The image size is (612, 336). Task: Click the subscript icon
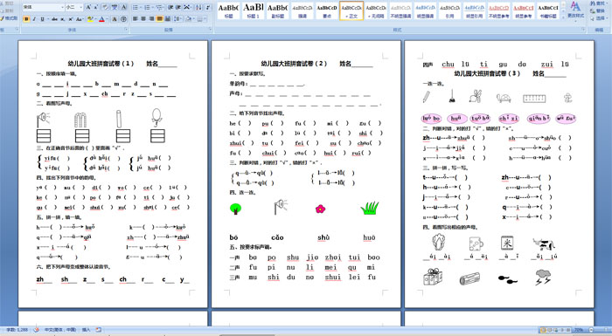point(63,18)
